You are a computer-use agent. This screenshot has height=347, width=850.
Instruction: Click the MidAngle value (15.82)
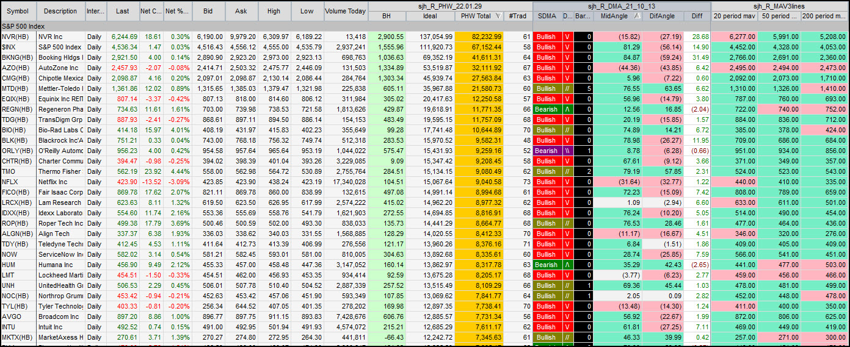pos(617,37)
